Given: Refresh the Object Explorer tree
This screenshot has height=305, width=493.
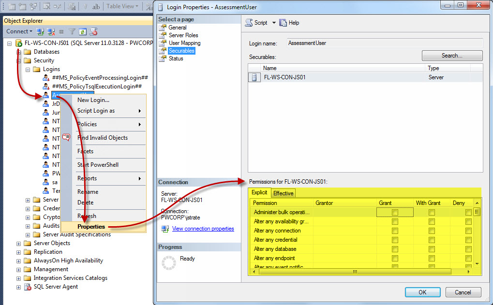Looking at the screenshot, I should pos(83,31).
